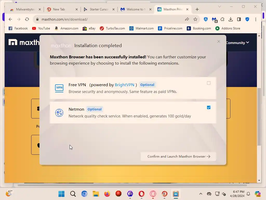The image size is (266, 200).
Task: Click the VPN icon in the Free VPN row
Action: point(59,88)
